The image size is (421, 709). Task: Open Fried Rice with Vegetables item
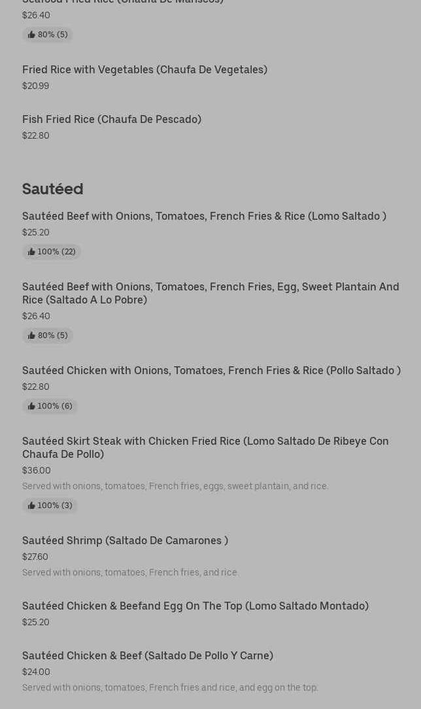[144, 70]
